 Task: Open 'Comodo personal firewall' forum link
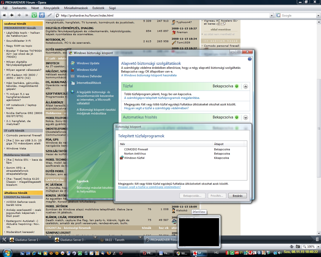point(24,135)
